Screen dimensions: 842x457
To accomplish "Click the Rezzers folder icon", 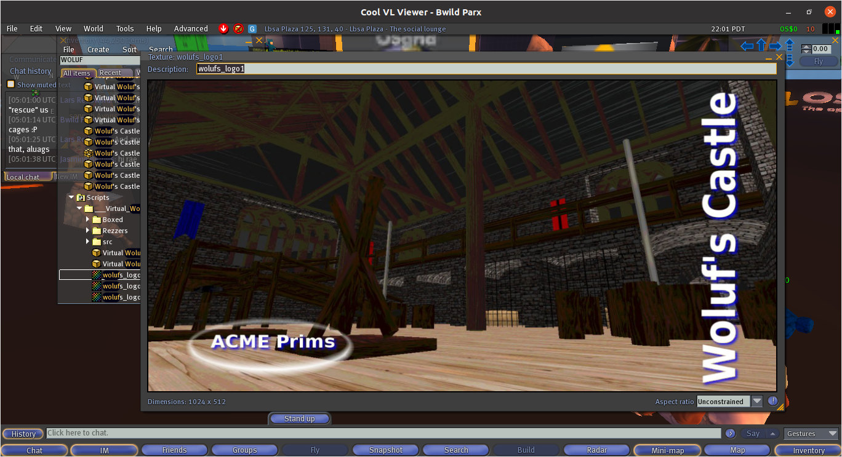I will point(97,231).
